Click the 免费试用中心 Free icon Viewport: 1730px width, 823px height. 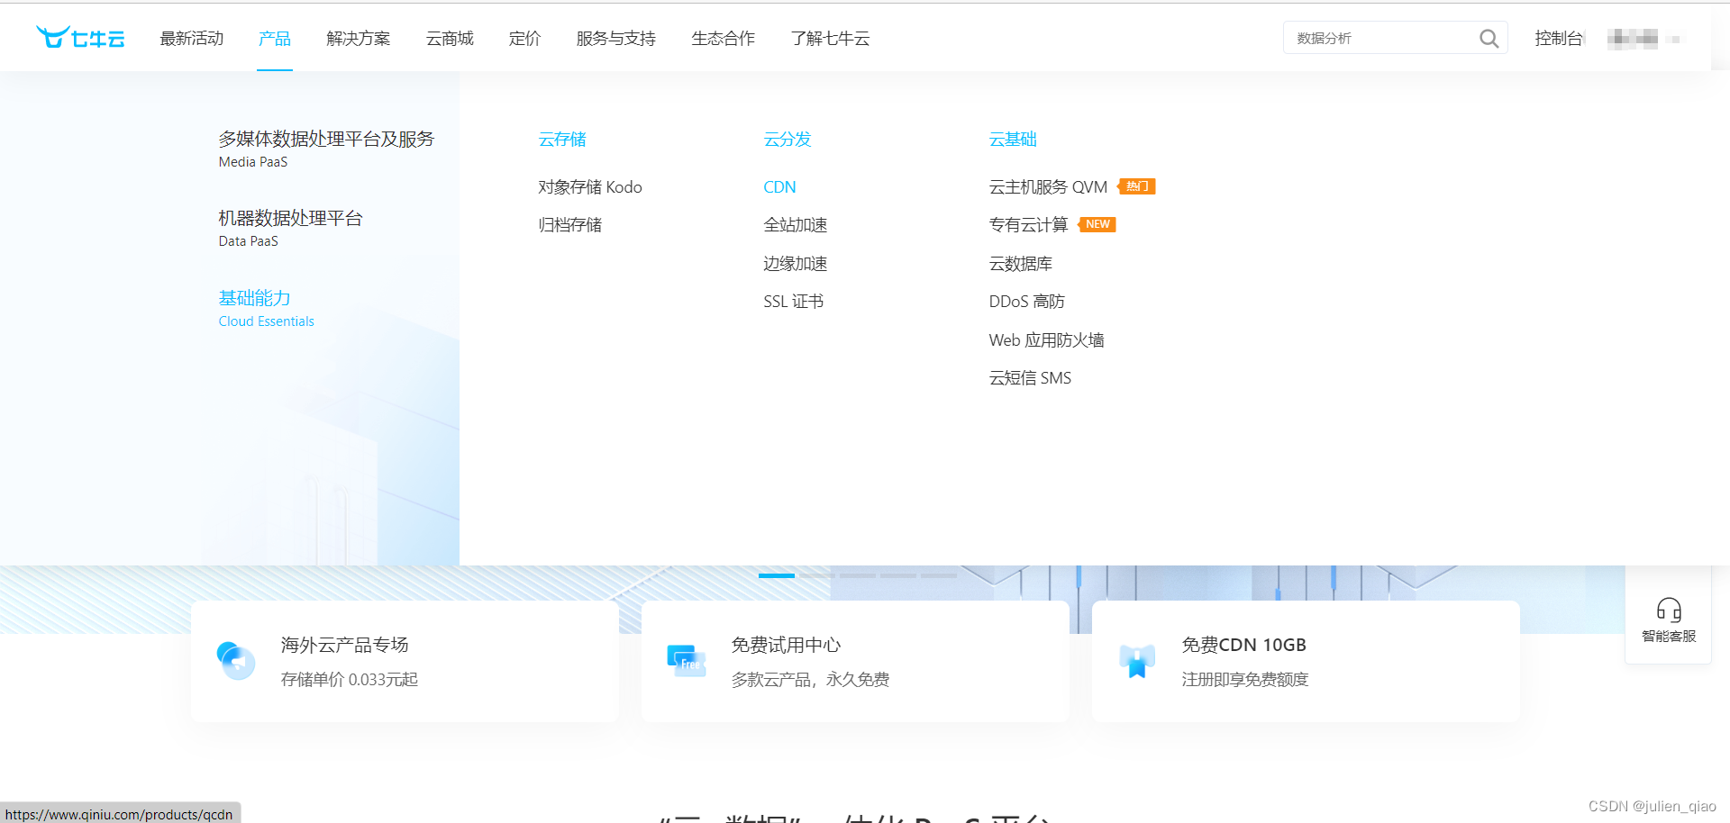click(687, 661)
